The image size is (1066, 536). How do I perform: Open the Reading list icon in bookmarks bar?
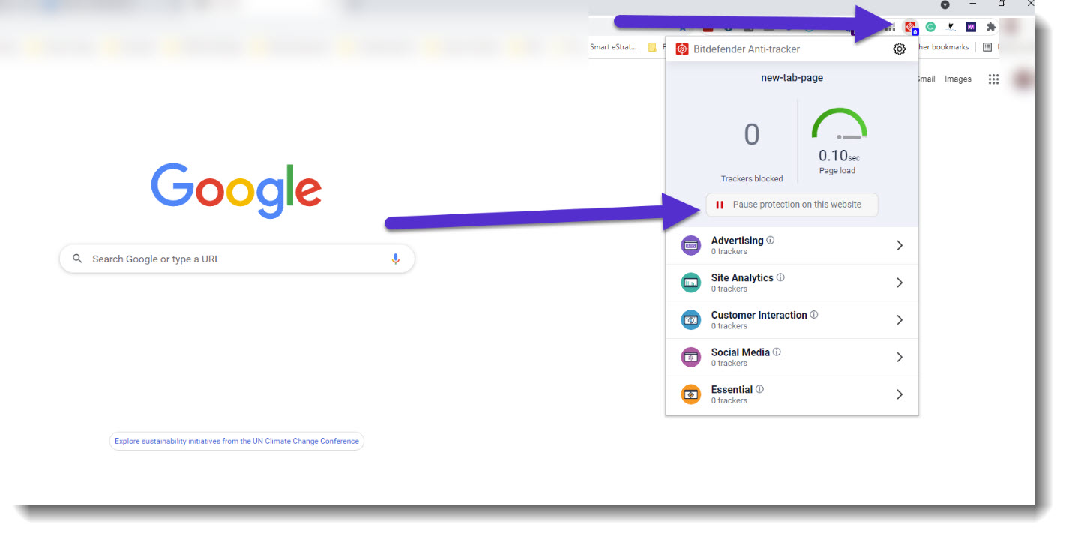987,47
